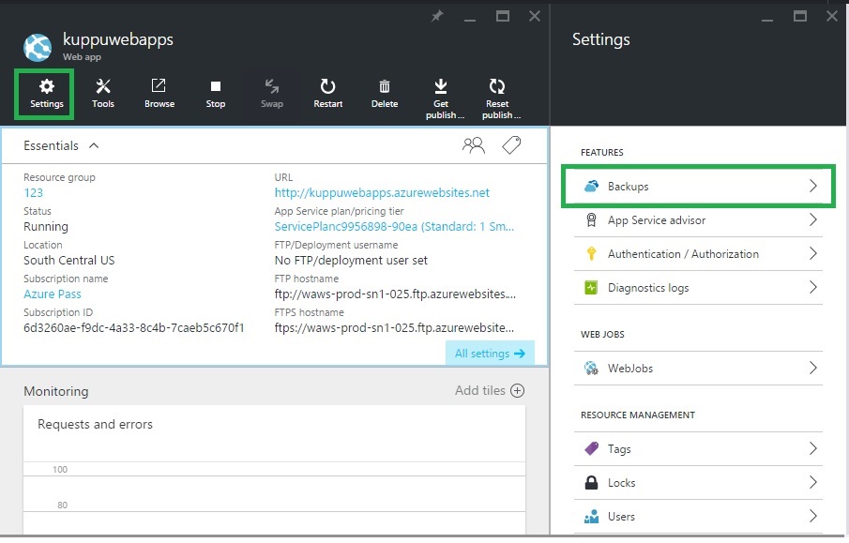Delete the web app via trash icon
The height and width of the screenshot is (543, 849).
coord(385,92)
